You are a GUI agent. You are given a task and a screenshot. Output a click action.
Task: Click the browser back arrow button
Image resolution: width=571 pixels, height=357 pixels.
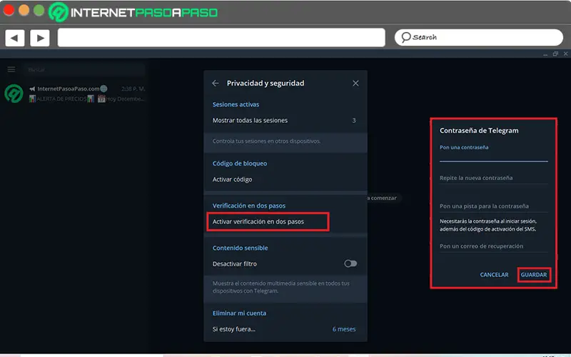pyautogui.click(x=15, y=38)
